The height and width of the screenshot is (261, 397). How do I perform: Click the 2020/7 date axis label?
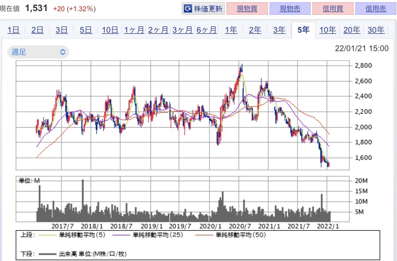point(240,226)
